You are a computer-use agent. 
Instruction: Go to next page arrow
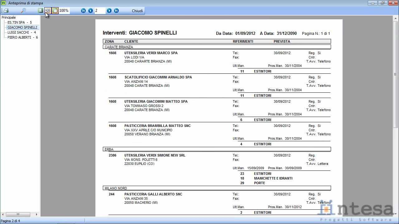click(x=109, y=11)
